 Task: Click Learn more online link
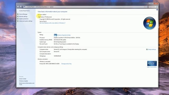tap(152, 67)
